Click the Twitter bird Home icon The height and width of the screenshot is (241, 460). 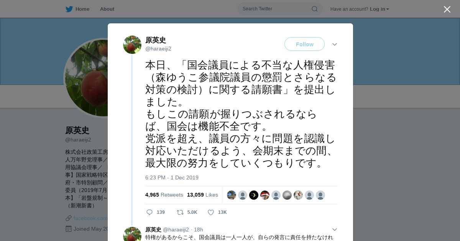point(69,9)
